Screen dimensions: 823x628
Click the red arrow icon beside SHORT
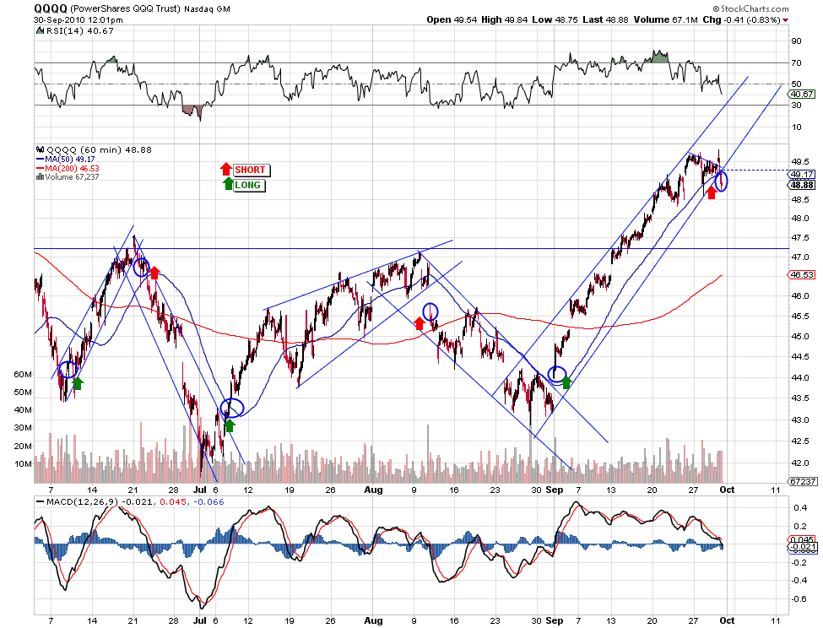(225, 169)
